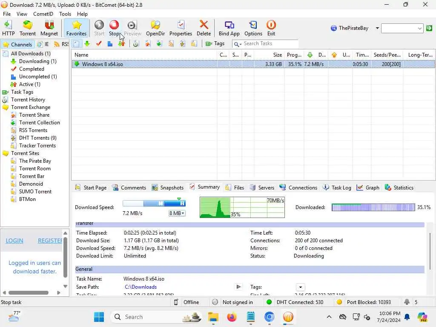Image resolution: width=436 pixels, height=327 pixels.
Task: Click the Magnet link toolbar icon
Action: pos(49,28)
